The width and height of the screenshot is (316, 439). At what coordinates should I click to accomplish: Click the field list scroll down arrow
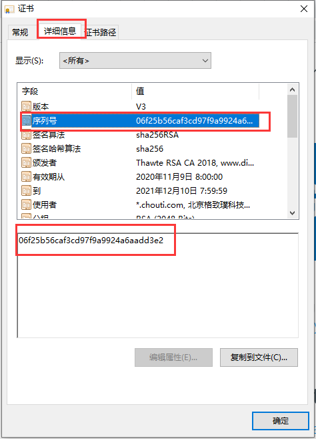pos(292,213)
